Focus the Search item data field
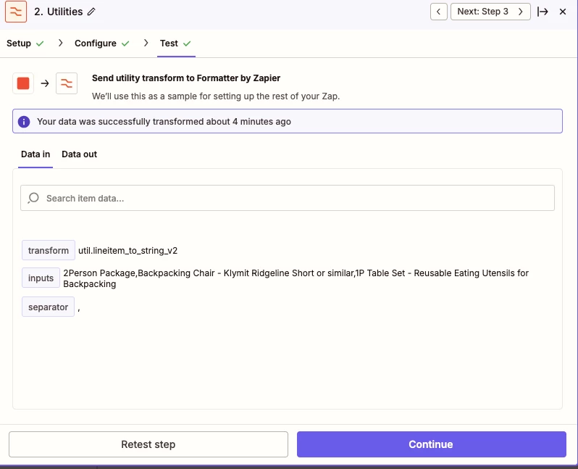This screenshot has height=469, width=578. [x=288, y=198]
